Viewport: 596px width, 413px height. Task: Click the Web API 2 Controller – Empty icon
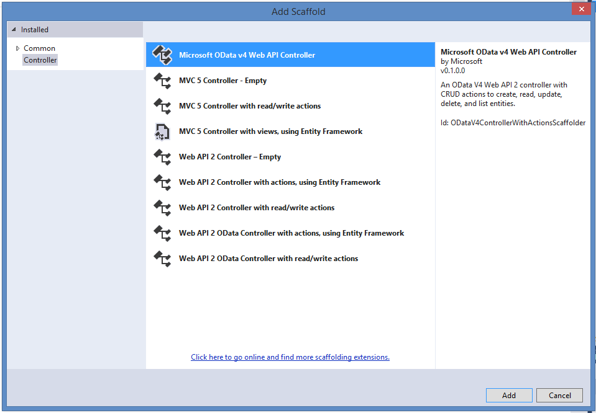162,157
